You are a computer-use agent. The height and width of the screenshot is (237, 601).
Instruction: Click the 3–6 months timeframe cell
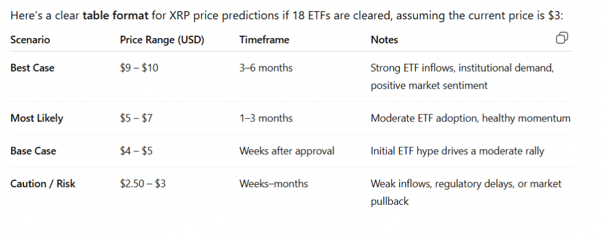[266, 68]
